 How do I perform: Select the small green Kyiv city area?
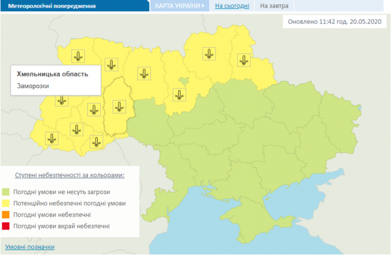pyautogui.click(x=183, y=81)
